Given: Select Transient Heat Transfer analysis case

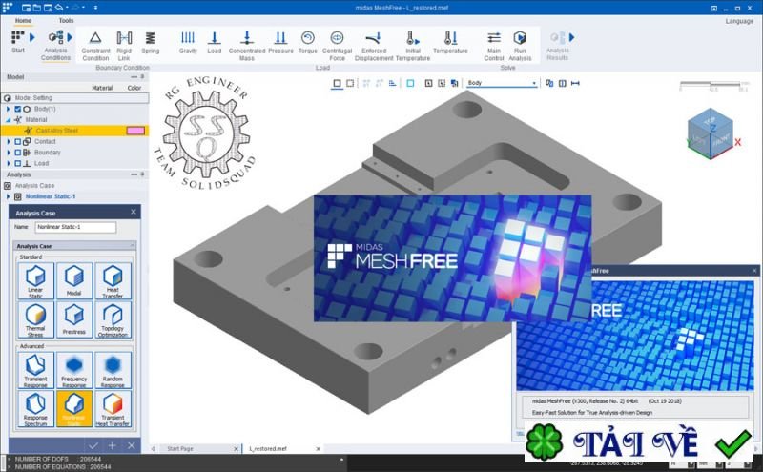Looking at the screenshot, I should (113, 409).
